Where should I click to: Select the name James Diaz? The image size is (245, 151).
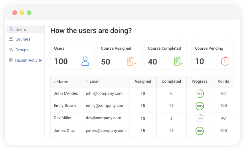[x=64, y=130]
